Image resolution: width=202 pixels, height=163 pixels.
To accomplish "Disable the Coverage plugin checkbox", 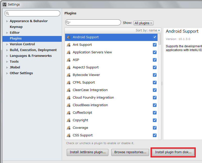I will pos(155,128).
